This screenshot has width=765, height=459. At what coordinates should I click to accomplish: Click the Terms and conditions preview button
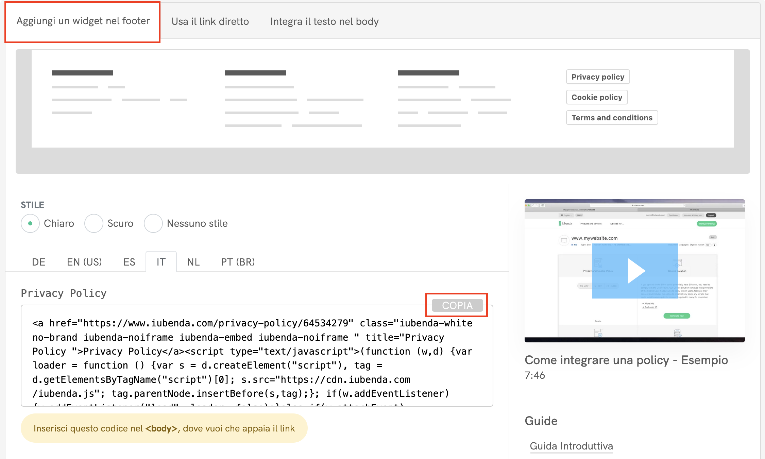[612, 118]
